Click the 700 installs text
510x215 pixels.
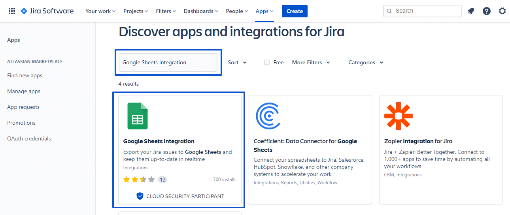pos(225,179)
